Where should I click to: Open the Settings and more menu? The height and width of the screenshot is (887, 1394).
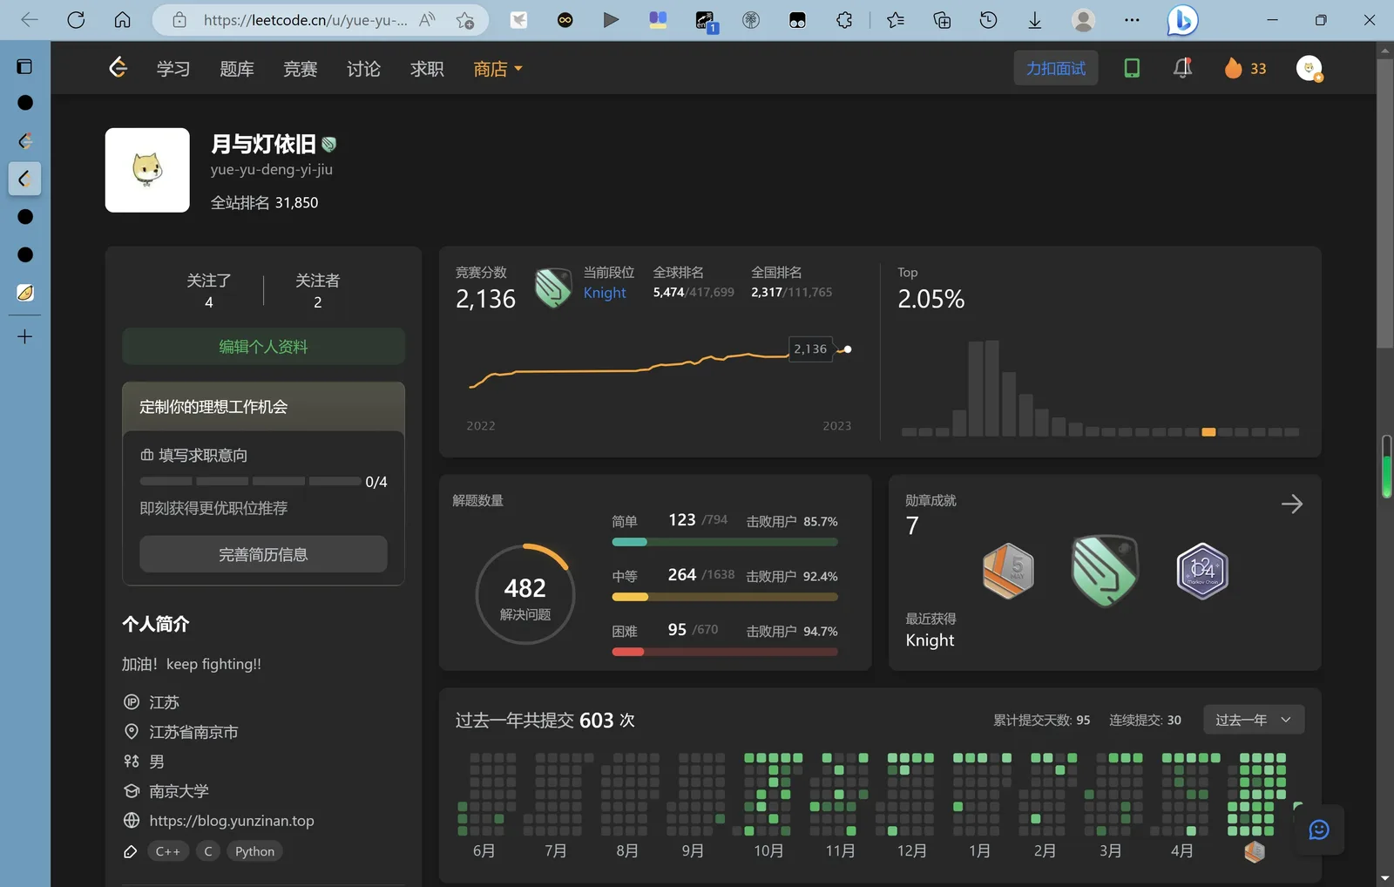1132,20
